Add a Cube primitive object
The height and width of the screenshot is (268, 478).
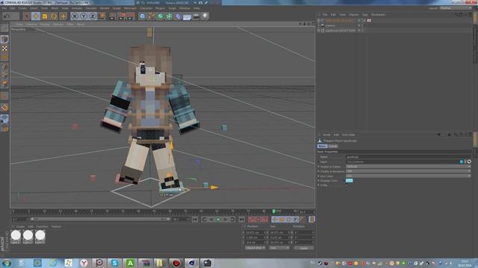point(143,16)
